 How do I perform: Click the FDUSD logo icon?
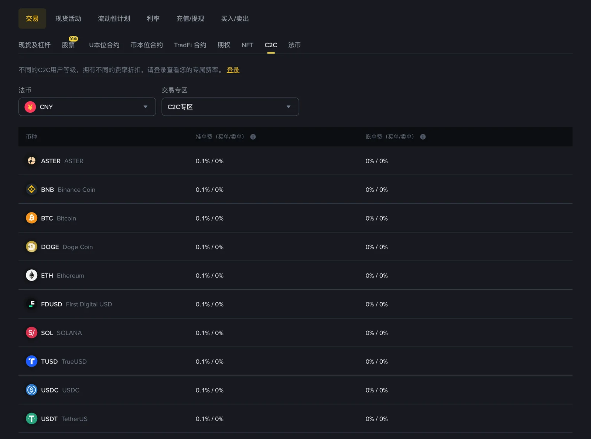[x=31, y=304]
